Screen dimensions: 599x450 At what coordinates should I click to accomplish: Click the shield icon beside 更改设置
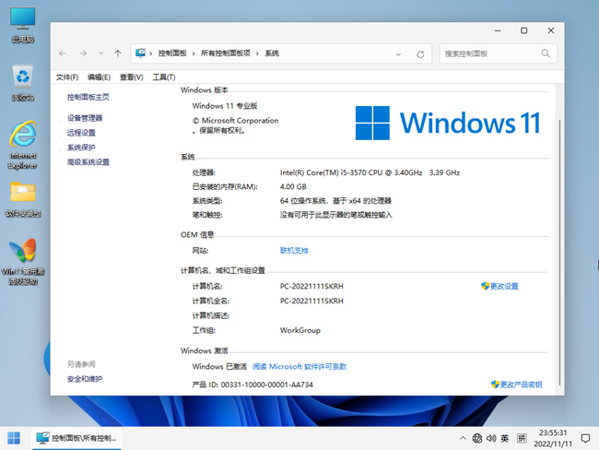coord(485,286)
